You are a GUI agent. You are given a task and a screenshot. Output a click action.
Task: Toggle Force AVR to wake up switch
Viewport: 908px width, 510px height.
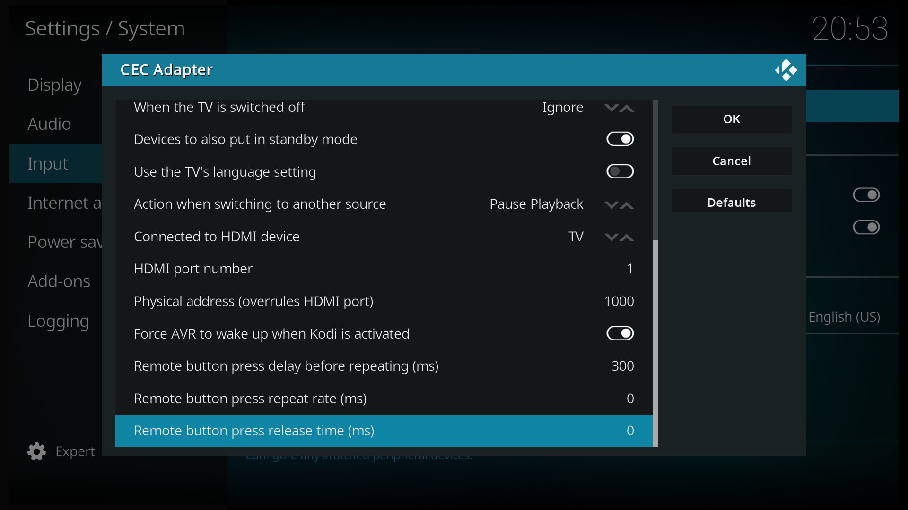click(x=620, y=333)
